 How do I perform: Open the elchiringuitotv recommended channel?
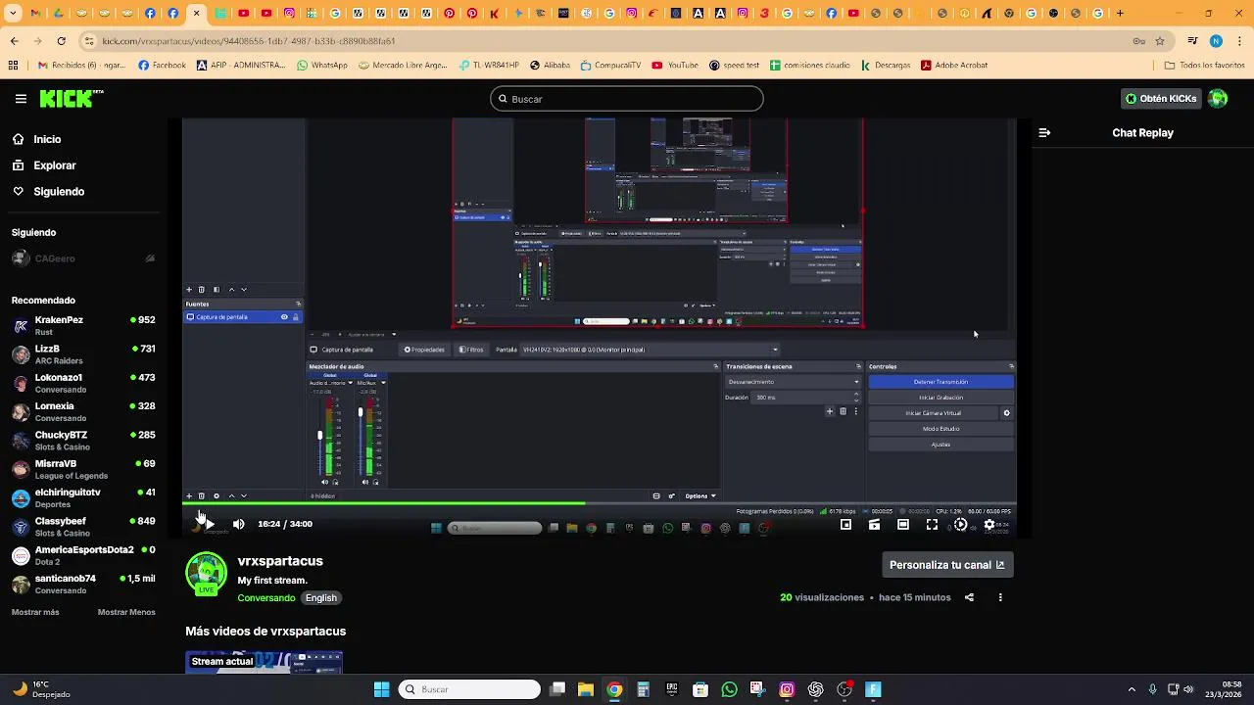[x=83, y=498]
